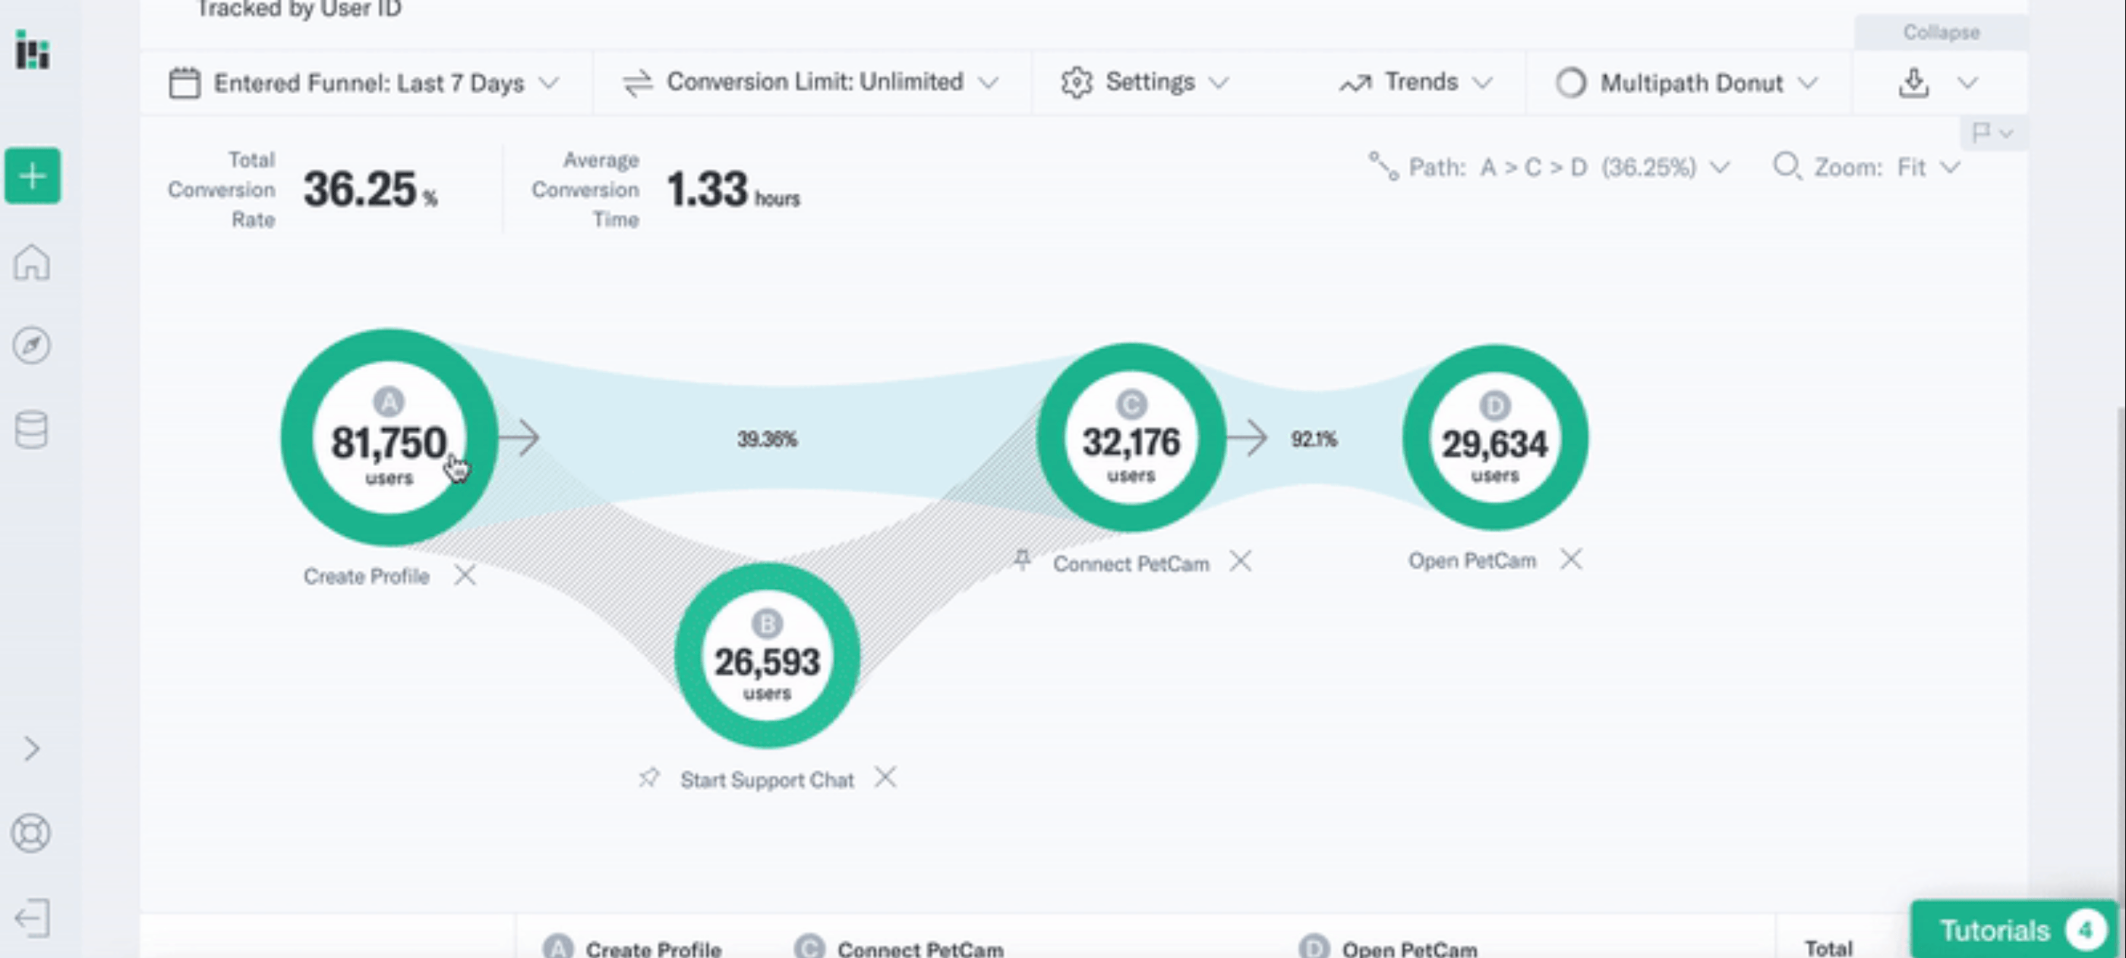Open the Path: A > C > D dropdown
Image resolution: width=2126 pixels, height=958 pixels.
1548,168
